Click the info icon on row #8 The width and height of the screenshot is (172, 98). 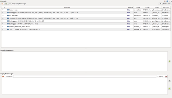tap(8, 10)
